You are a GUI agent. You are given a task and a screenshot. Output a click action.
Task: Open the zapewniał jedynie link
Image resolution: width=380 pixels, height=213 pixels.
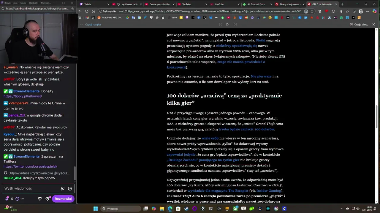181,154
